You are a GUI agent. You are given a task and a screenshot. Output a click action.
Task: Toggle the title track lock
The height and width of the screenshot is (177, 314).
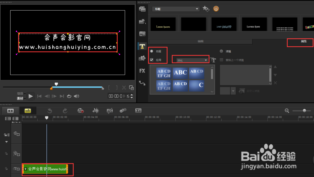(x=6, y=169)
